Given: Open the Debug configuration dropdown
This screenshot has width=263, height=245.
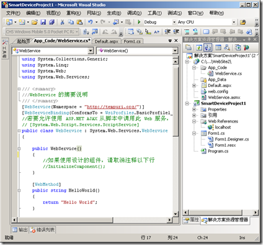Looking at the screenshot, I should point(174,22).
